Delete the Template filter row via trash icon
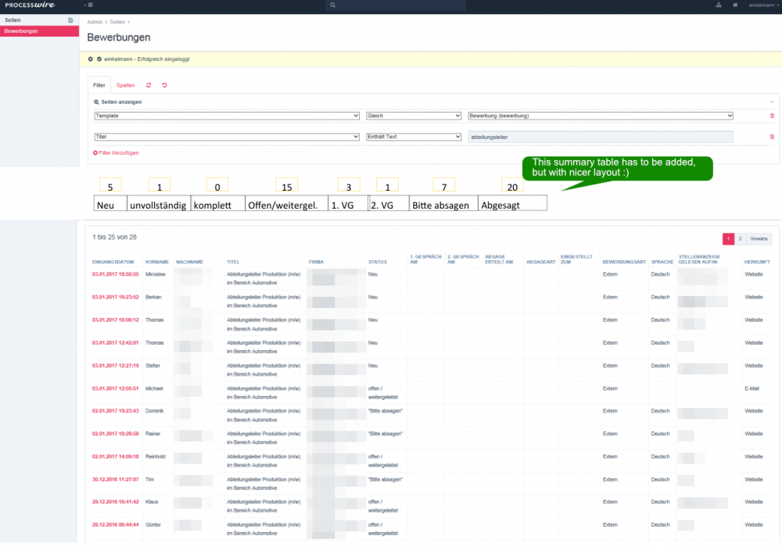This screenshot has width=782, height=547. (x=772, y=116)
